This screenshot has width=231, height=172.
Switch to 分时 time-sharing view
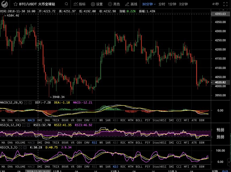(162, 4)
